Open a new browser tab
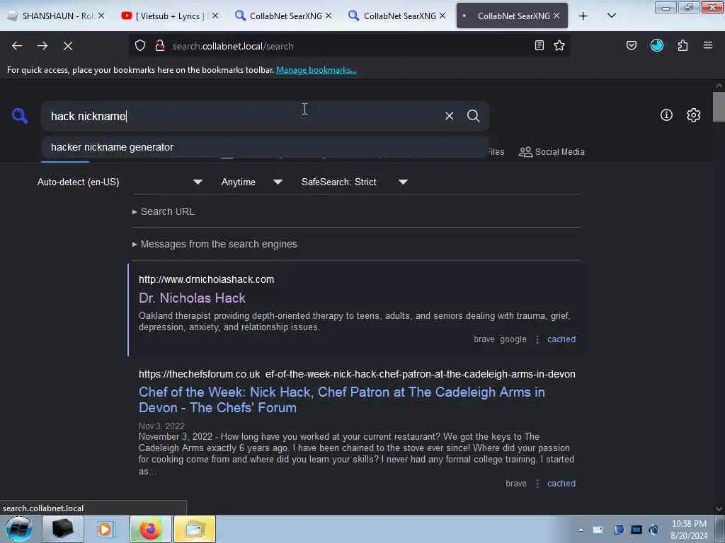Image resolution: width=725 pixels, height=543 pixels. pos(583,16)
